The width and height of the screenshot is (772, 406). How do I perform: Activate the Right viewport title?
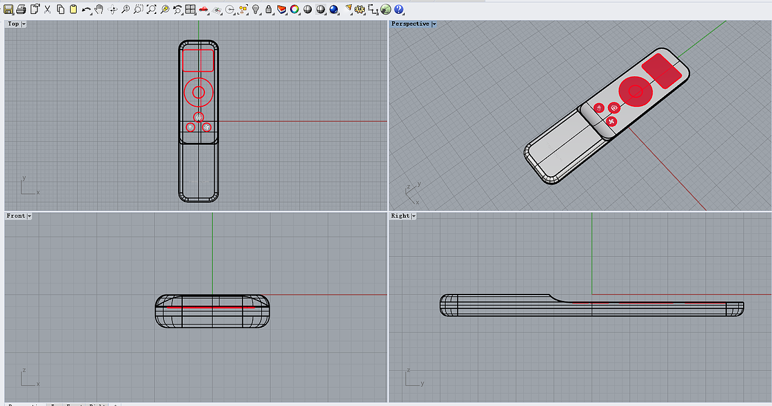(x=401, y=216)
